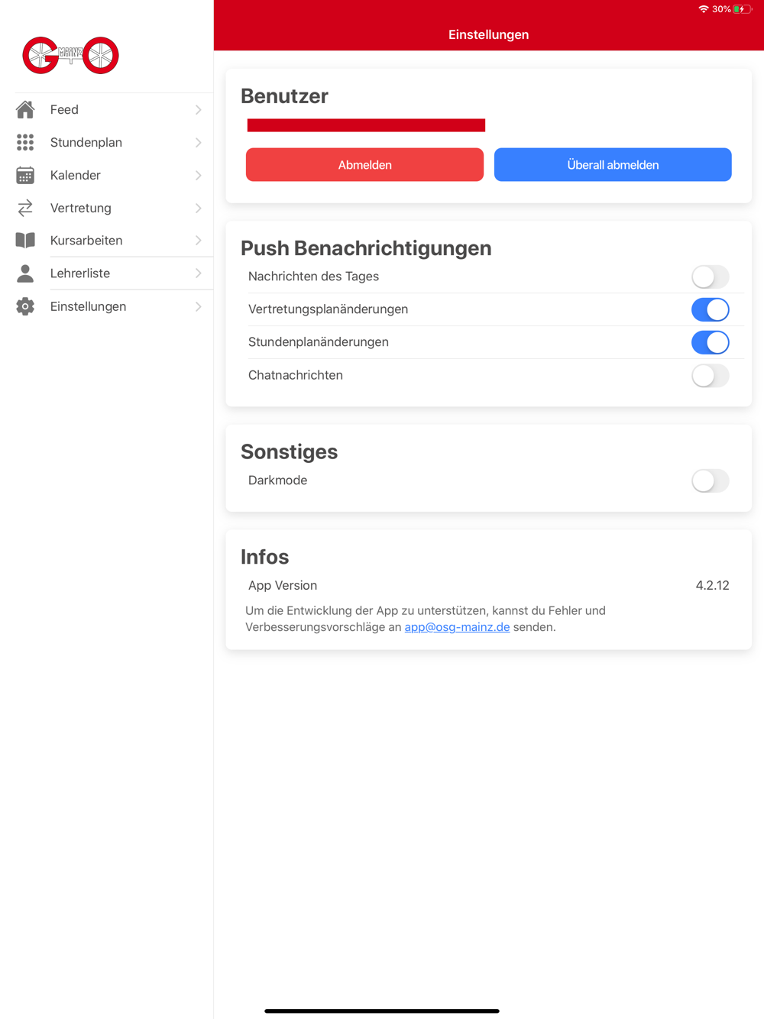Turn off the Stundenplanänderungen switch

pyautogui.click(x=711, y=342)
